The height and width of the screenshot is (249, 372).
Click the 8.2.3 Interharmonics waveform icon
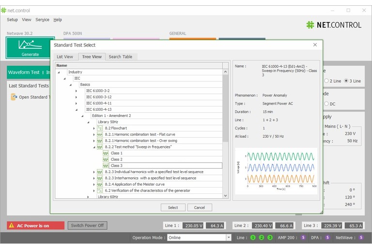(100, 178)
